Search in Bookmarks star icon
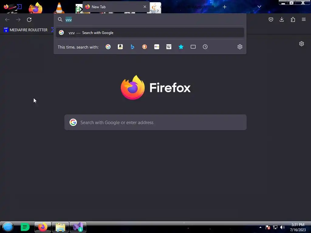The width and height of the screenshot is (311, 233). coord(181,47)
